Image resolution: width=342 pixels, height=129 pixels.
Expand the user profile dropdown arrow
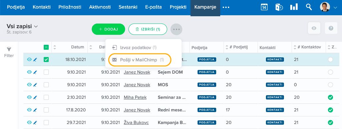pyautogui.click(x=335, y=8)
